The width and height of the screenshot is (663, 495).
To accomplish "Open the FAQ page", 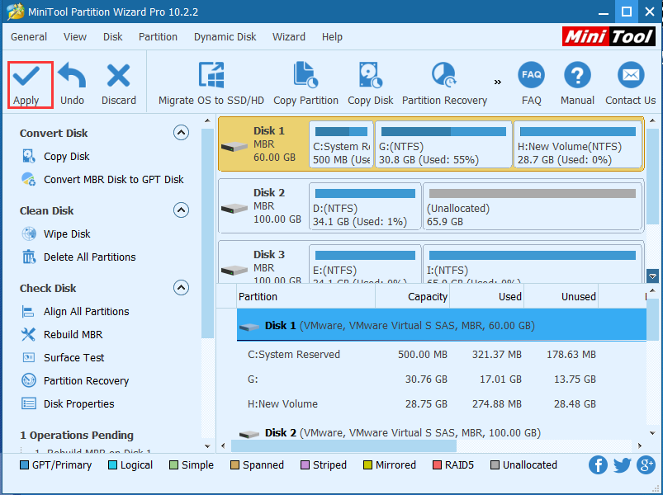I will pyautogui.click(x=531, y=84).
